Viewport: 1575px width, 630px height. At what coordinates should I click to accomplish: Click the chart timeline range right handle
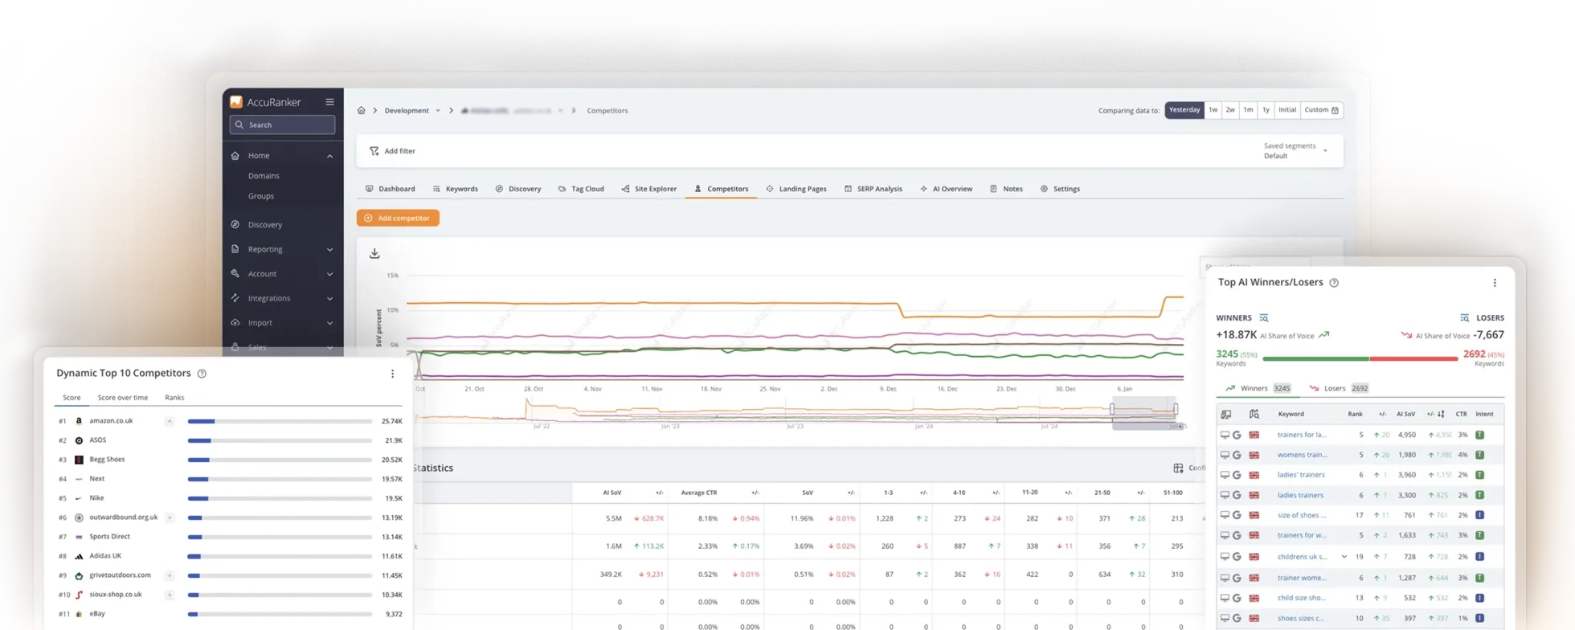tap(1176, 409)
